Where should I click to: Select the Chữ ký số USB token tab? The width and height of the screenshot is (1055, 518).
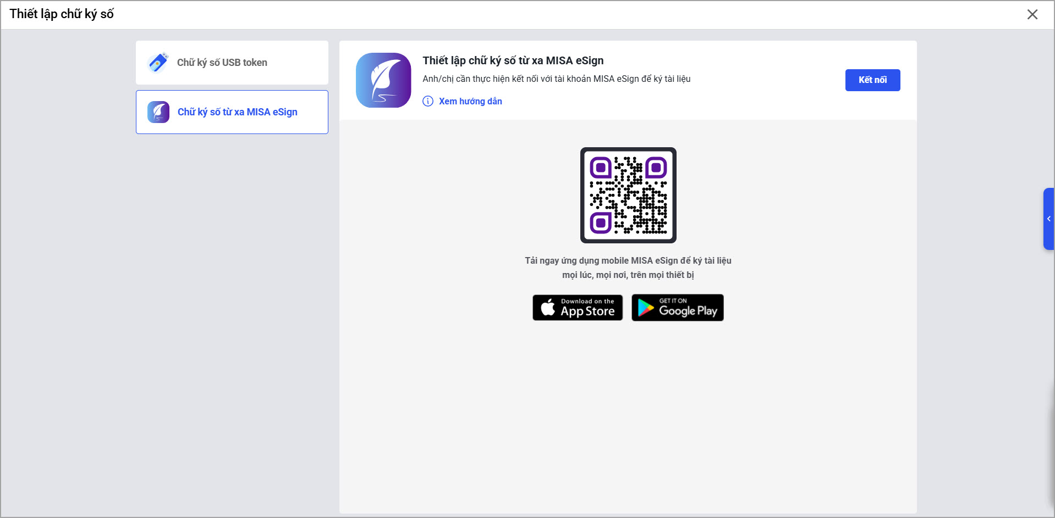click(x=232, y=63)
